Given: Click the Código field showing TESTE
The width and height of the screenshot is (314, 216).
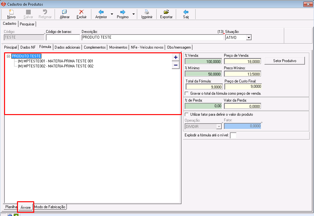Looking at the screenshot, I should [24, 37].
